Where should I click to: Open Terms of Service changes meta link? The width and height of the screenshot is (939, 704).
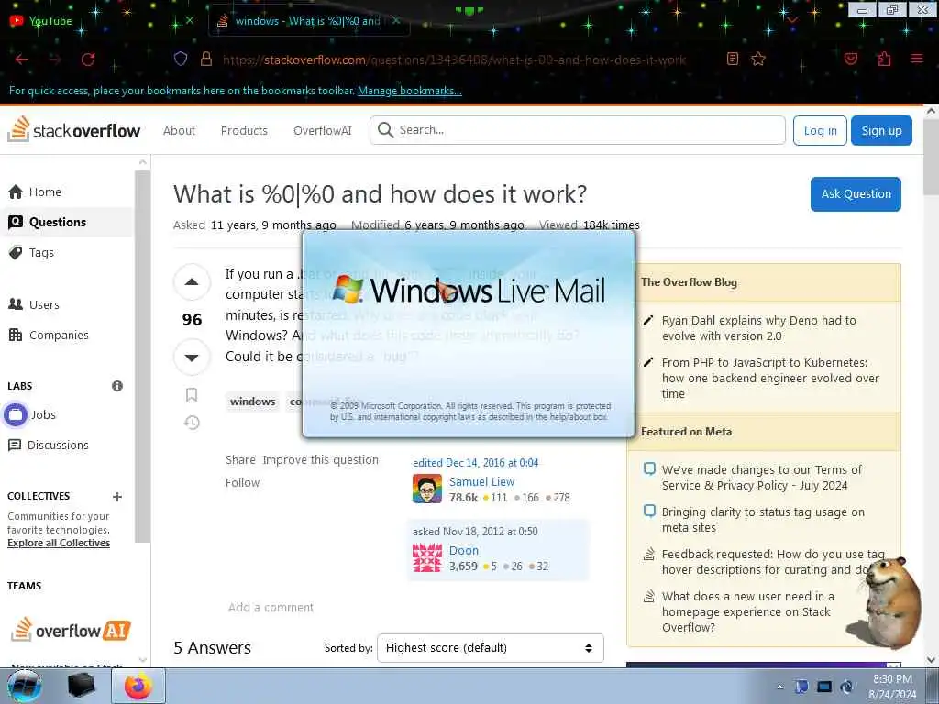(762, 478)
